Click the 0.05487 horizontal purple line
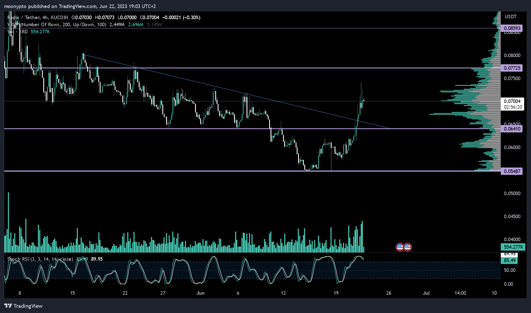The image size is (531, 313). [252, 171]
